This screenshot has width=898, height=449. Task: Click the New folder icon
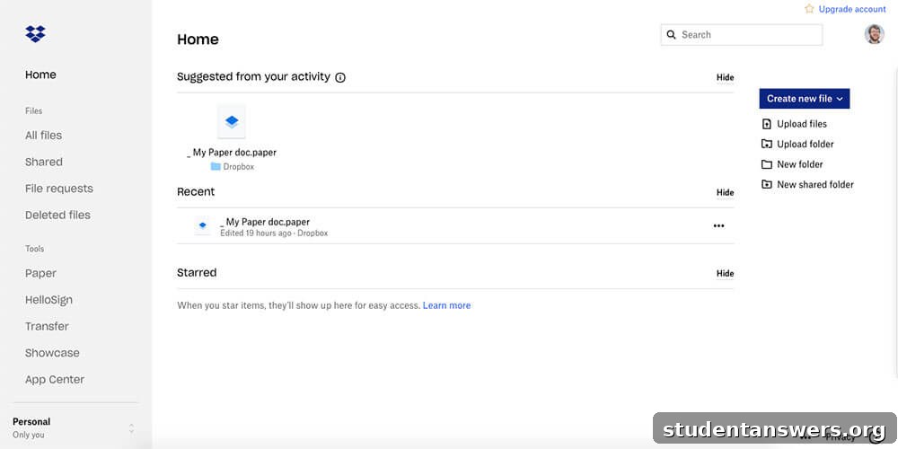(767, 164)
